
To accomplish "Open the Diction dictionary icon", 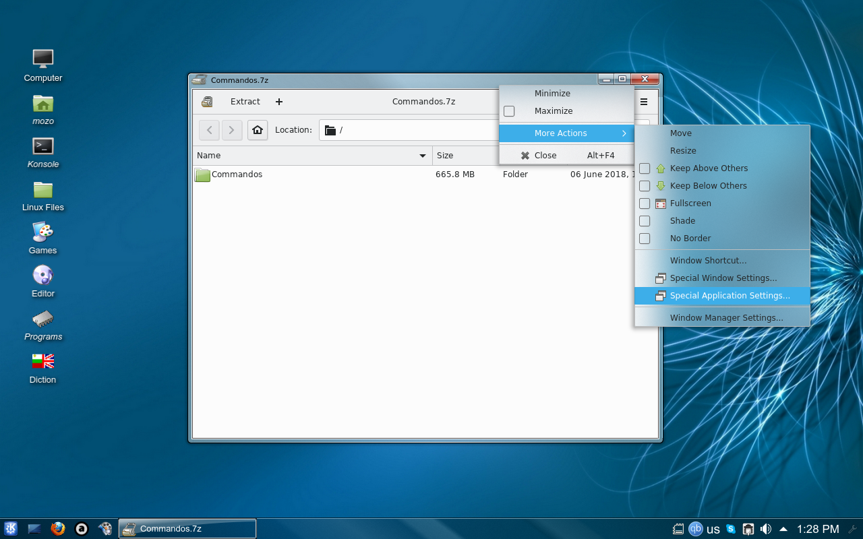I will tap(43, 362).
